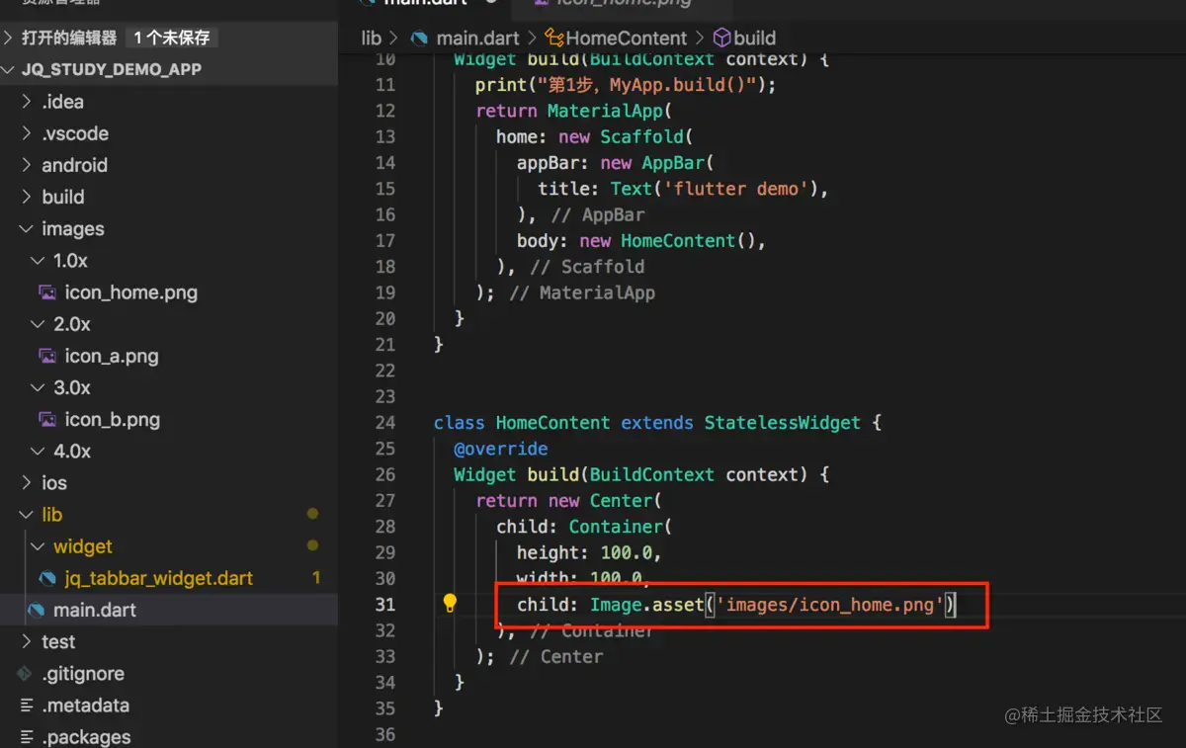Image resolution: width=1186 pixels, height=748 pixels.
Task: Click the @override annotation on line 25
Action: coord(501,449)
